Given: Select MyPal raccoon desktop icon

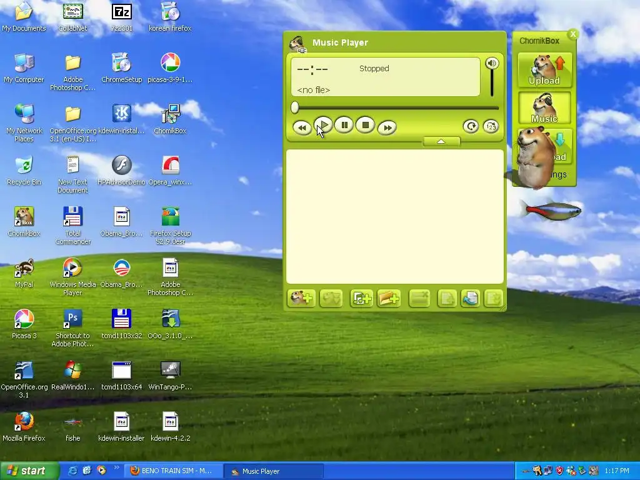Looking at the screenshot, I should pos(24,273).
